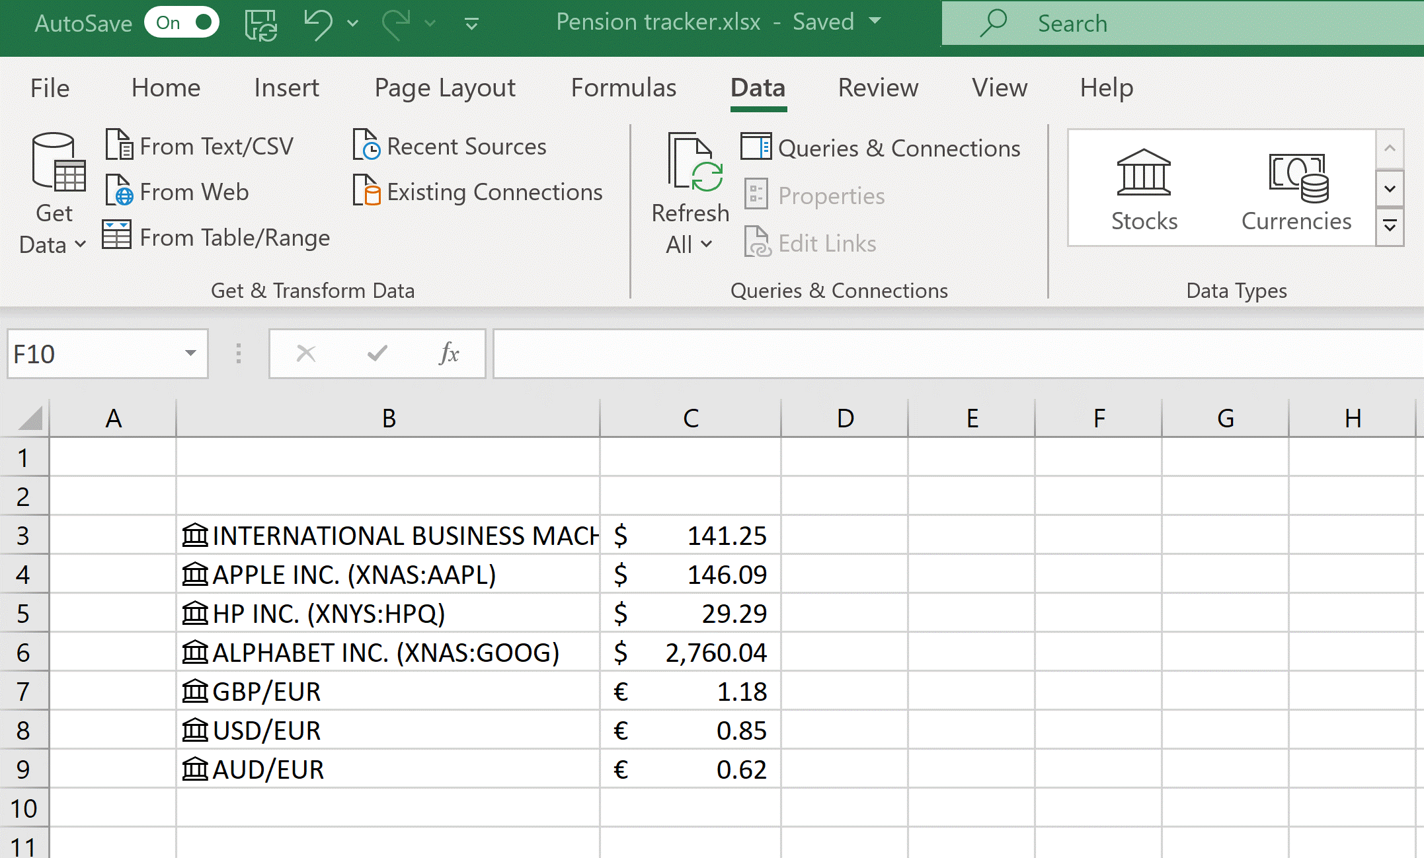Screen dimensions: 1424x858
Task: Click the Redo arrow icon
Action: (x=396, y=24)
